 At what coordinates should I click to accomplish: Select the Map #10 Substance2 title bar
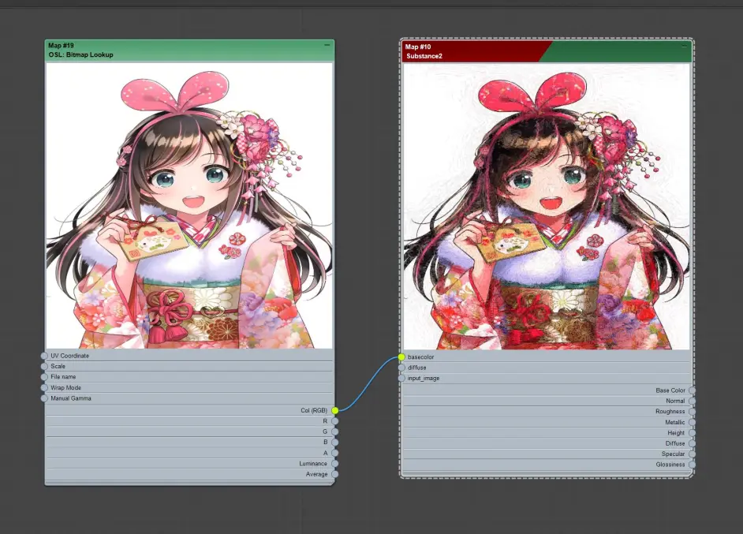(x=547, y=51)
